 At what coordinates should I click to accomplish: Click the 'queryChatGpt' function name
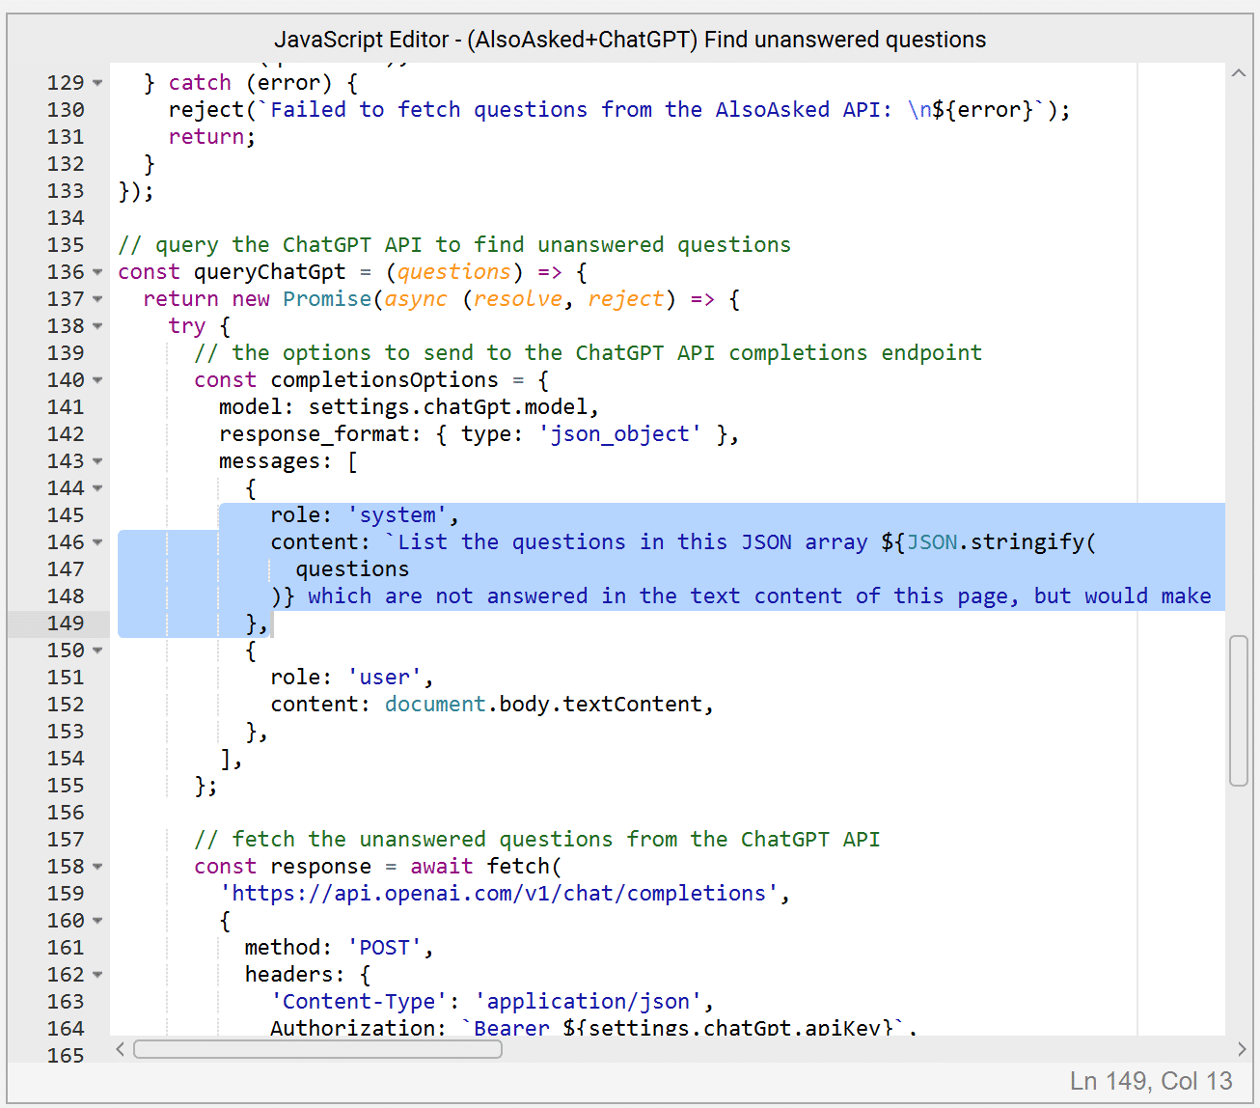click(270, 272)
